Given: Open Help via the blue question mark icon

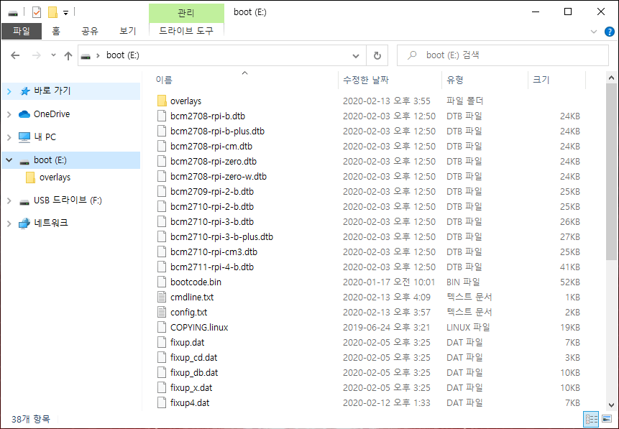Looking at the screenshot, I should coord(609,31).
